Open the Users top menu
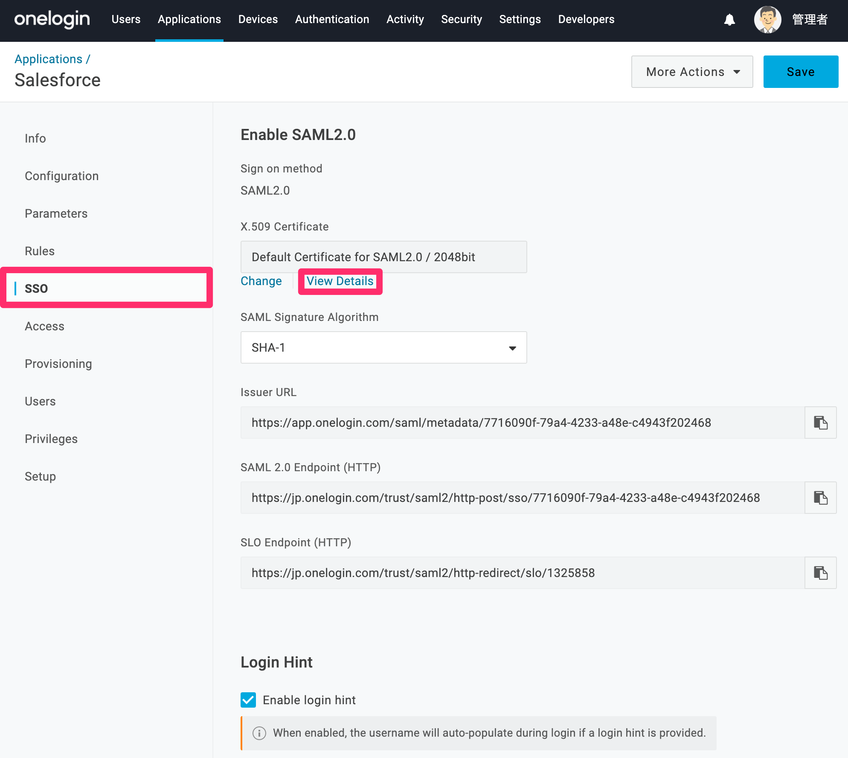Screen dimensions: 848x758 pyautogui.click(x=126, y=20)
